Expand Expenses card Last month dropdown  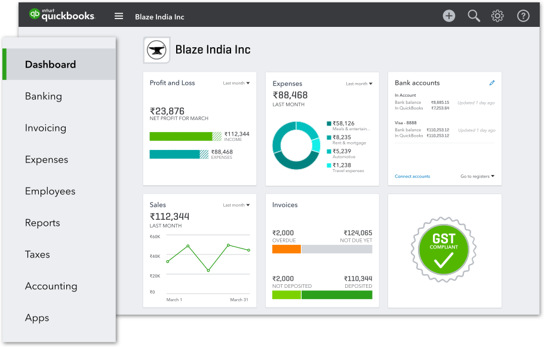[359, 84]
